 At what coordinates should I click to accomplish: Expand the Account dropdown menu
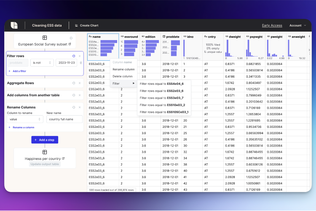[x=297, y=25]
